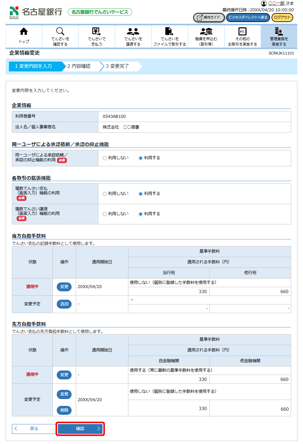Click ログアウト to sign out
This screenshot has height=444, width=303.
point(282,18)
